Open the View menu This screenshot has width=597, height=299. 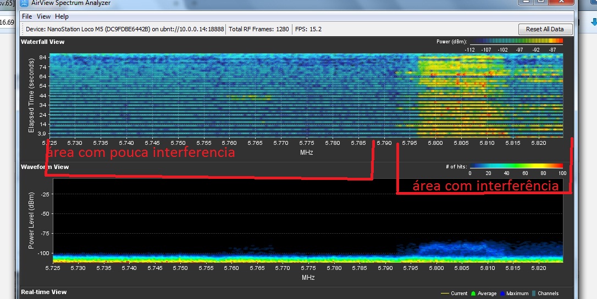[x=43, y=16]
